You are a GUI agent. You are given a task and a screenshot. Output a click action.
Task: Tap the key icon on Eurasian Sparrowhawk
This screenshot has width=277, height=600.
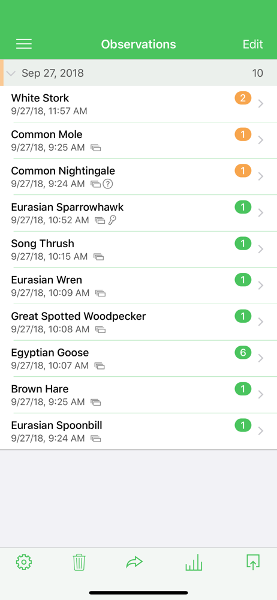[112, 220]
